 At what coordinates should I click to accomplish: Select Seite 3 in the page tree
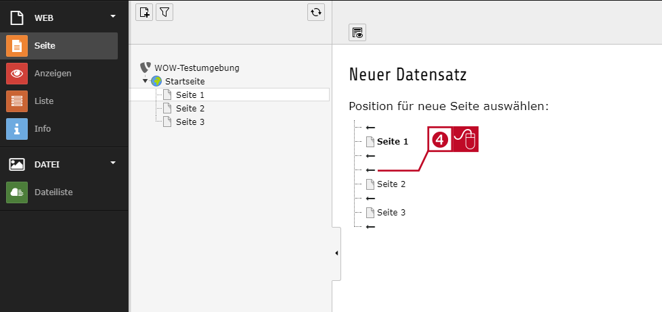pos(190,122)
